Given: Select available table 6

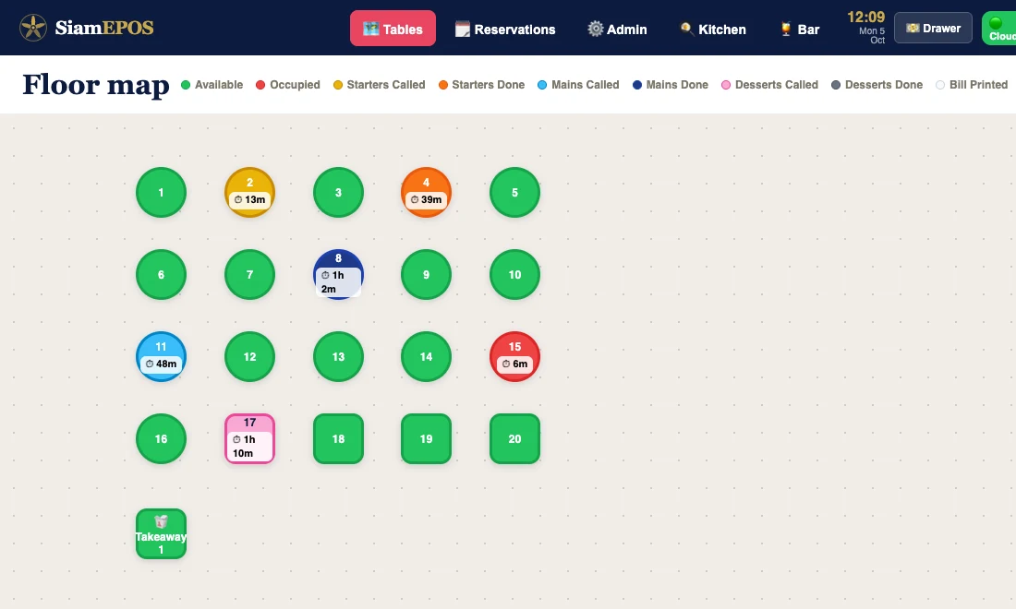Looking at the screenshot, I should pos(162,274).
